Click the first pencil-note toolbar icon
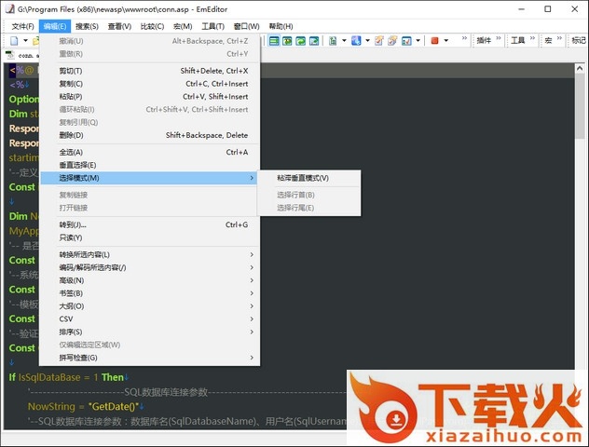This screenshot has height=447, width=589. tap(379, 41)
